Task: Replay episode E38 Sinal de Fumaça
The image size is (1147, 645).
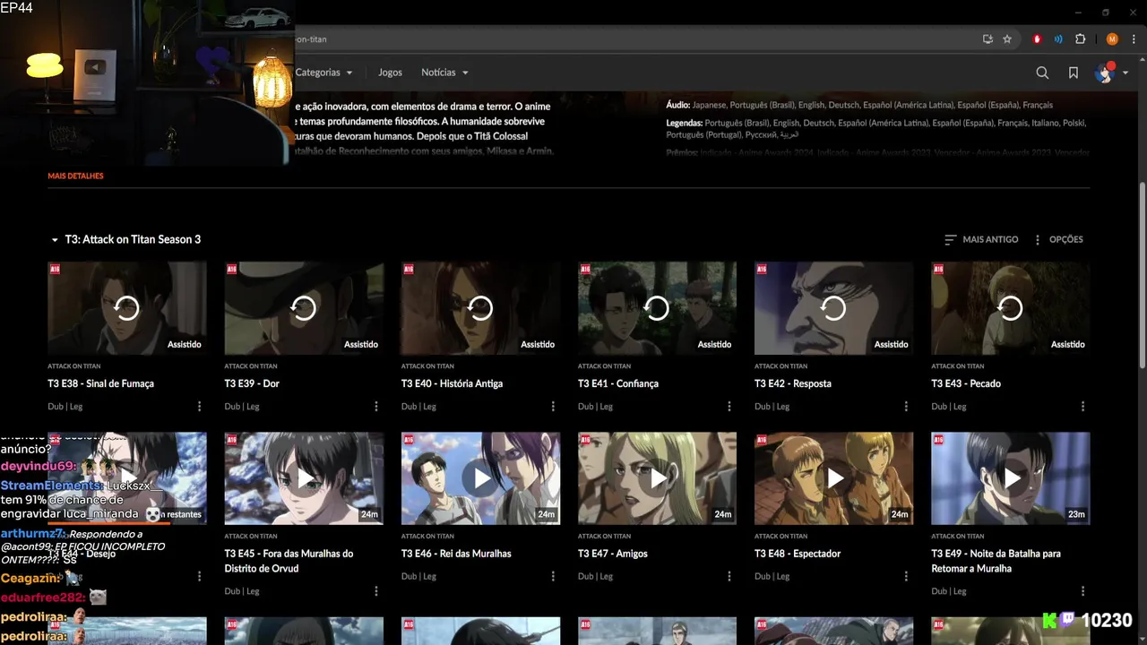Action: coord(127,308)
